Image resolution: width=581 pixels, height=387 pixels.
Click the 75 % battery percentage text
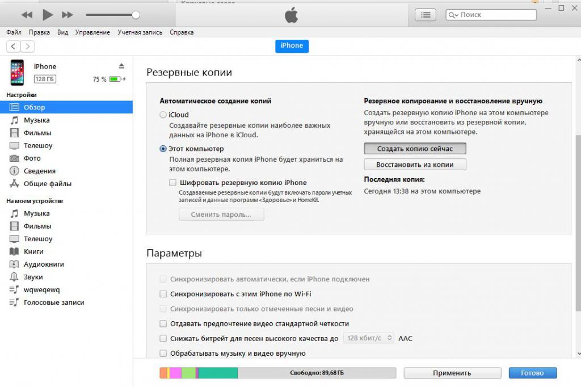[99, 79]
